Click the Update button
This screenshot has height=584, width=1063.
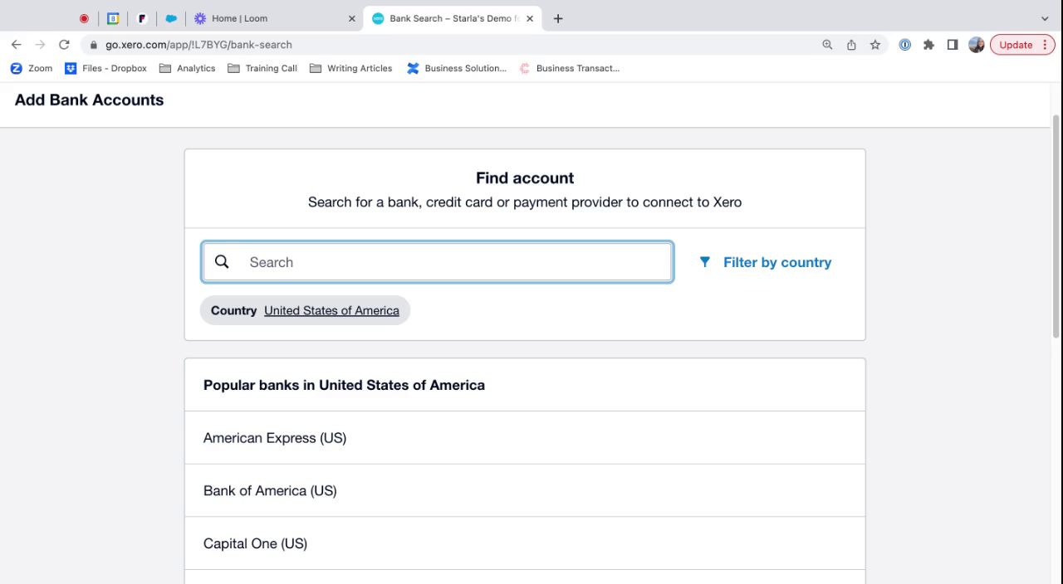tap(1016, 45)
